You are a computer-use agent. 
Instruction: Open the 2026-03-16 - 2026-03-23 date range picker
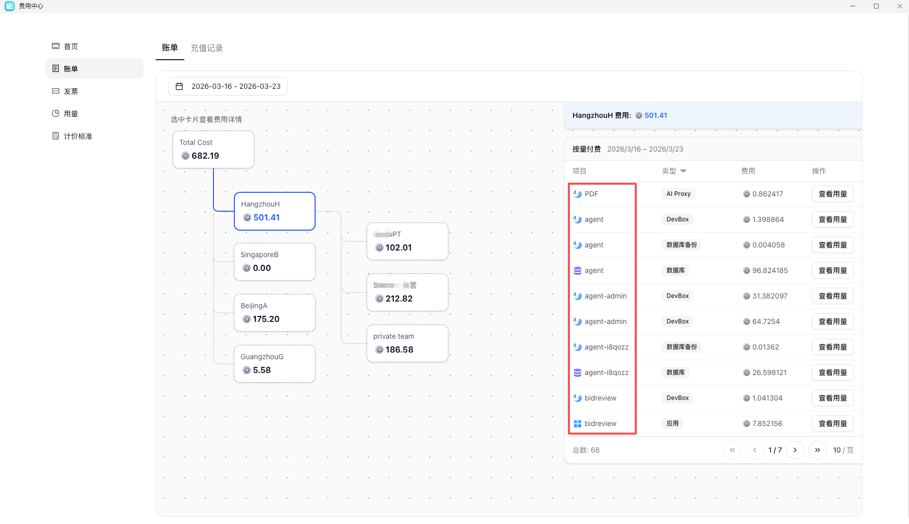click(228, 86)
